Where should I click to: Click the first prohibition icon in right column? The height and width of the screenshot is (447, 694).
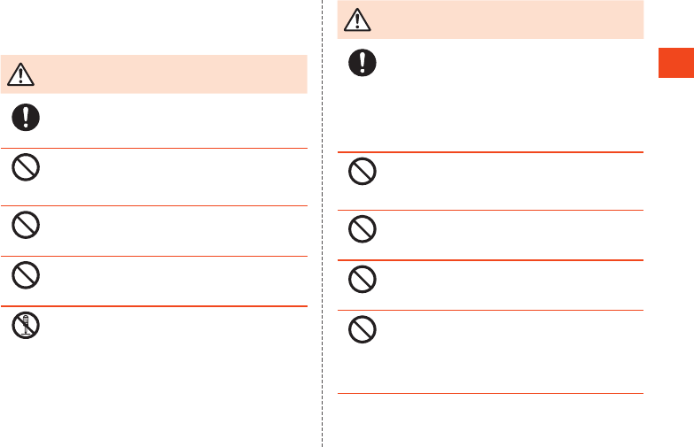coord(363,171)
